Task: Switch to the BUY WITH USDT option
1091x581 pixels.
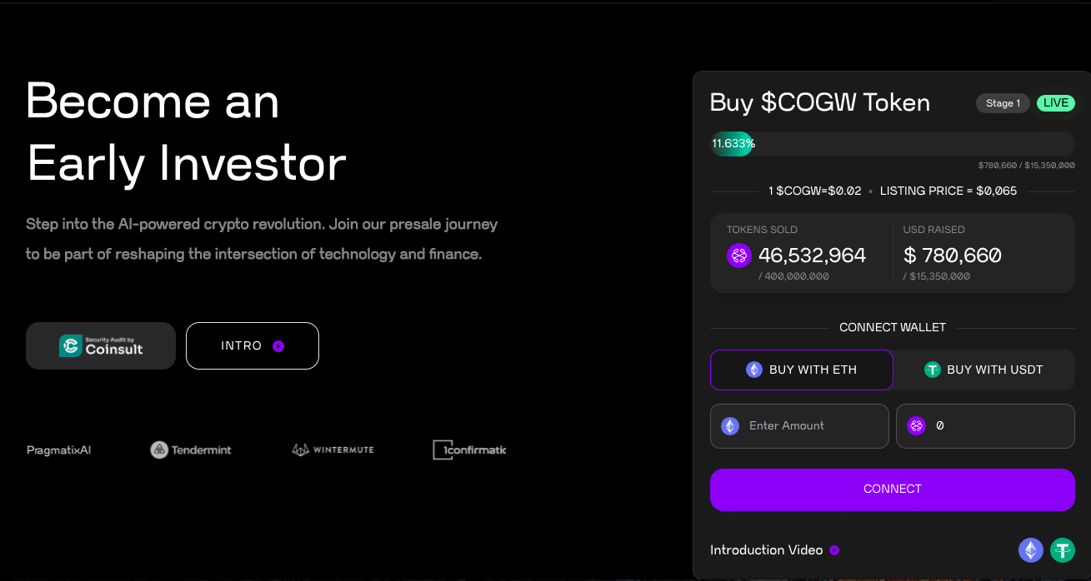Action: 984,370
